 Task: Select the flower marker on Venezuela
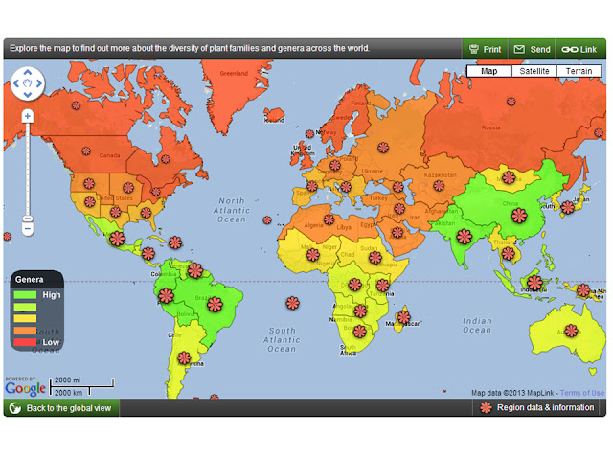pyautogui.click(x=194, y=270)
